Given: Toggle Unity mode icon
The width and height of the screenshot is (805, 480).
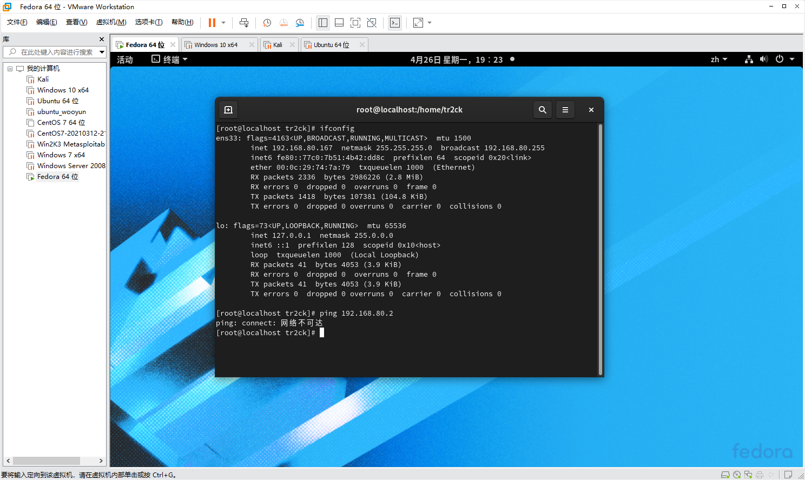Looking at the screenshot, I should tap(372, 23).
